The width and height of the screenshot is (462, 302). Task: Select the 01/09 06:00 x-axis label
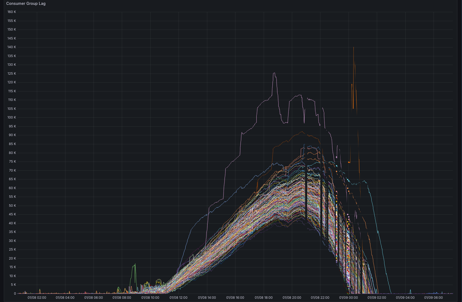[x=433, y=298]
